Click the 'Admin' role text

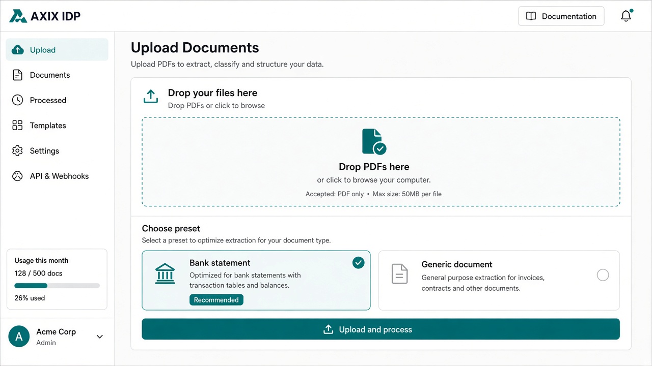coord(46,343)
